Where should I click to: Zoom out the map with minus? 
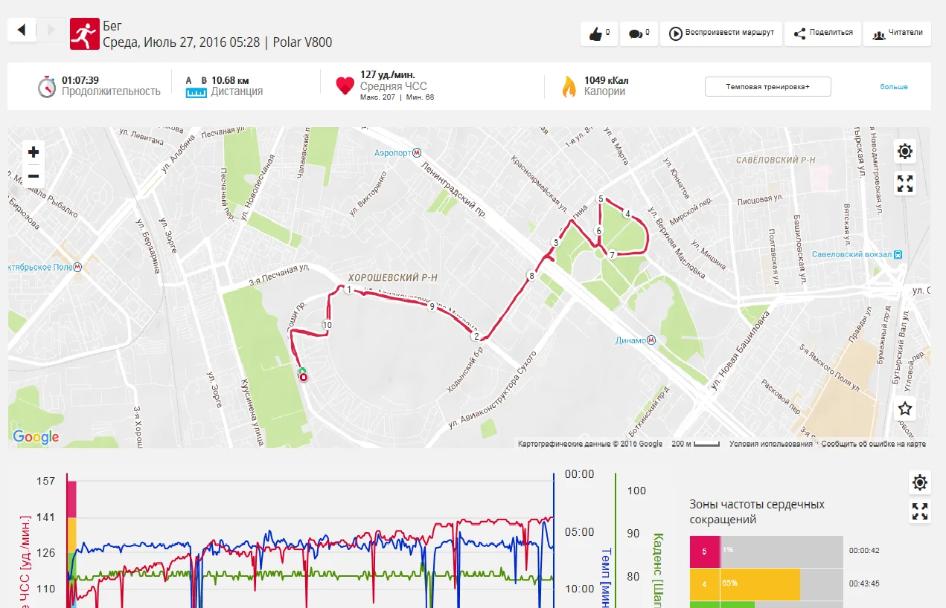(33, 176)
